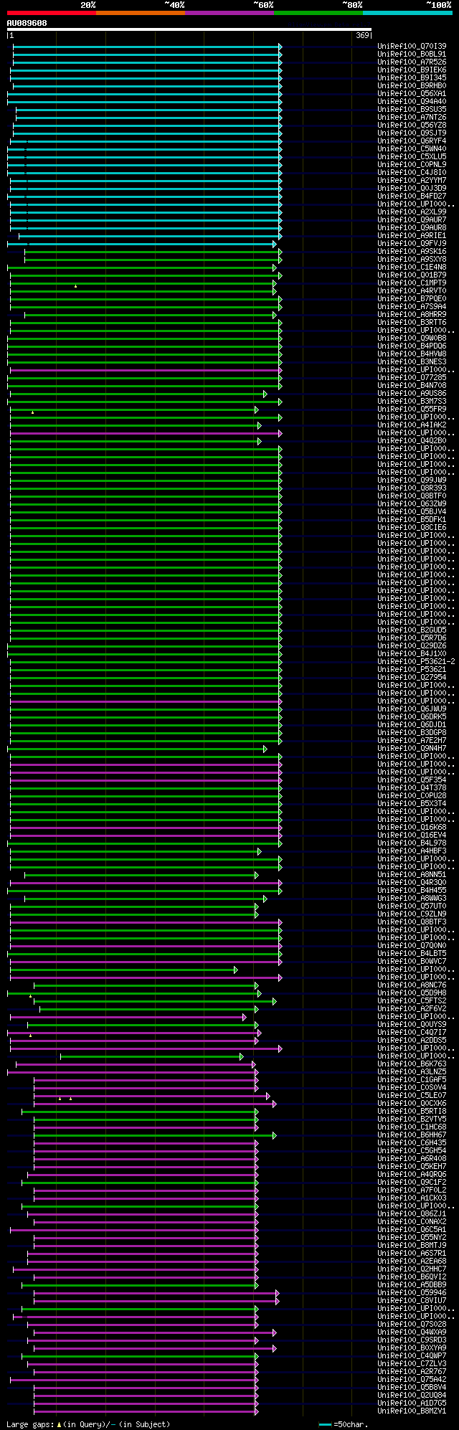Open hit UniRef100_C1E4N8
The height and width of the screenshot is (1430, 459).
point(412,267)
